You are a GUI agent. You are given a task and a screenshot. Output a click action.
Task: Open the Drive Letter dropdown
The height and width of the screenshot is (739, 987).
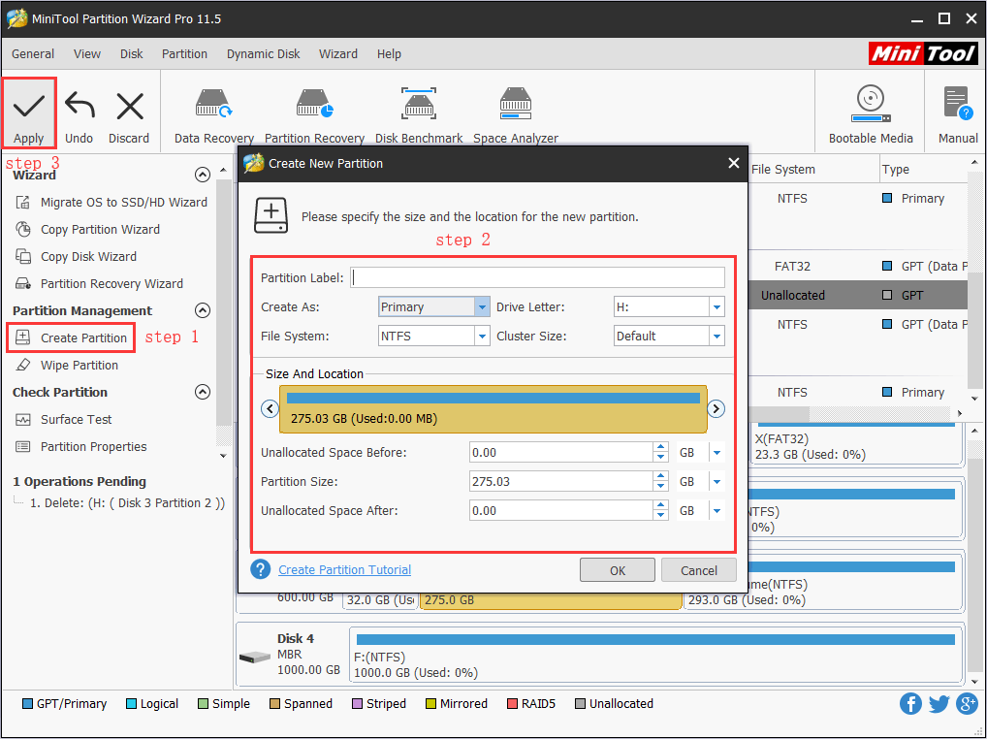coord(716,307)
